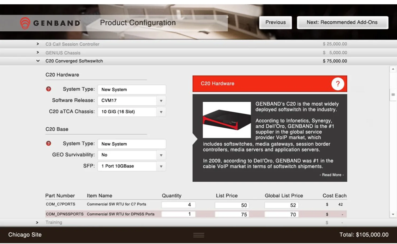Click the 'List Price' column header
This screenshot has width=397, height=244.
tap(227, 196)
